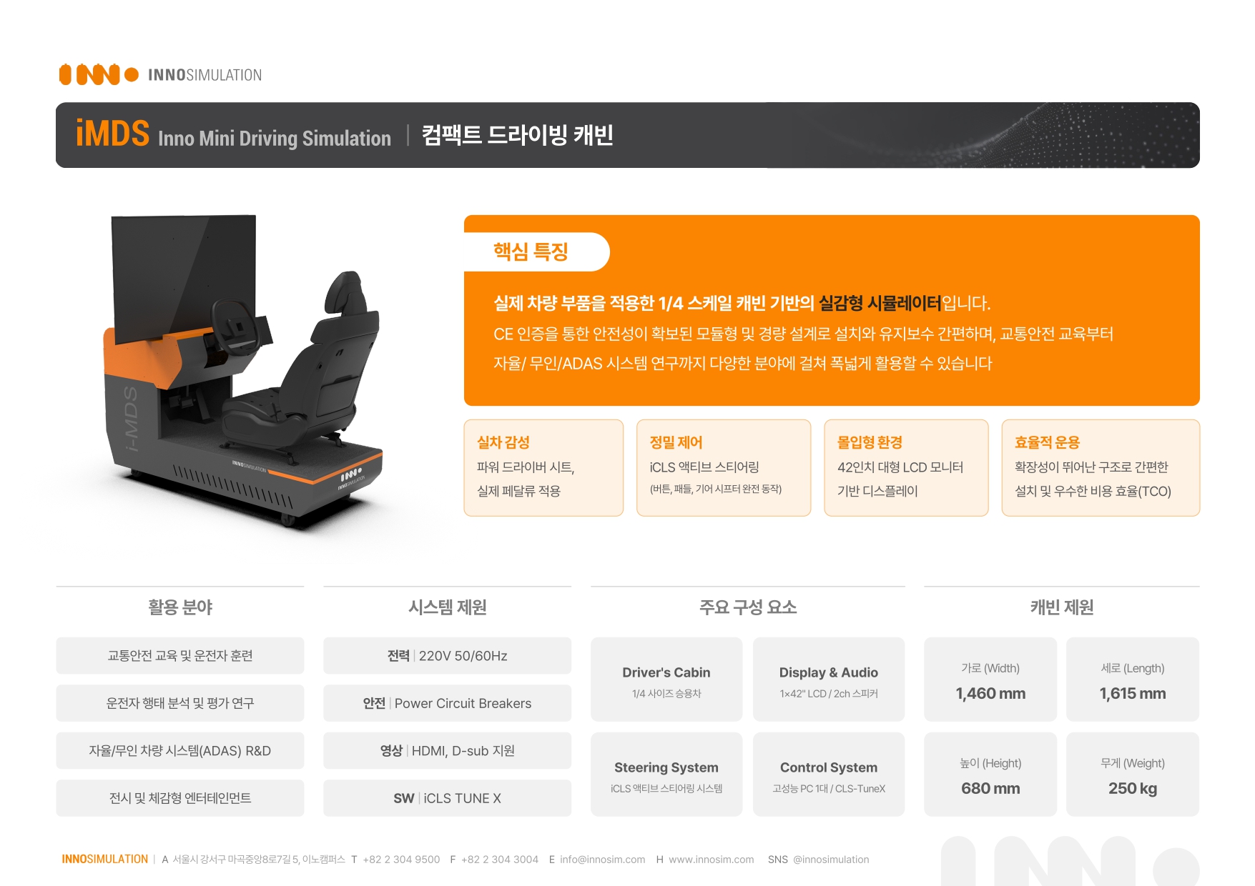Image resolution: width=1255 pixels, height=886 pixels.
Task: Click the '확장성이 뛰어난 구조로 간편한' description text
Action: (x=1091, y=467)
